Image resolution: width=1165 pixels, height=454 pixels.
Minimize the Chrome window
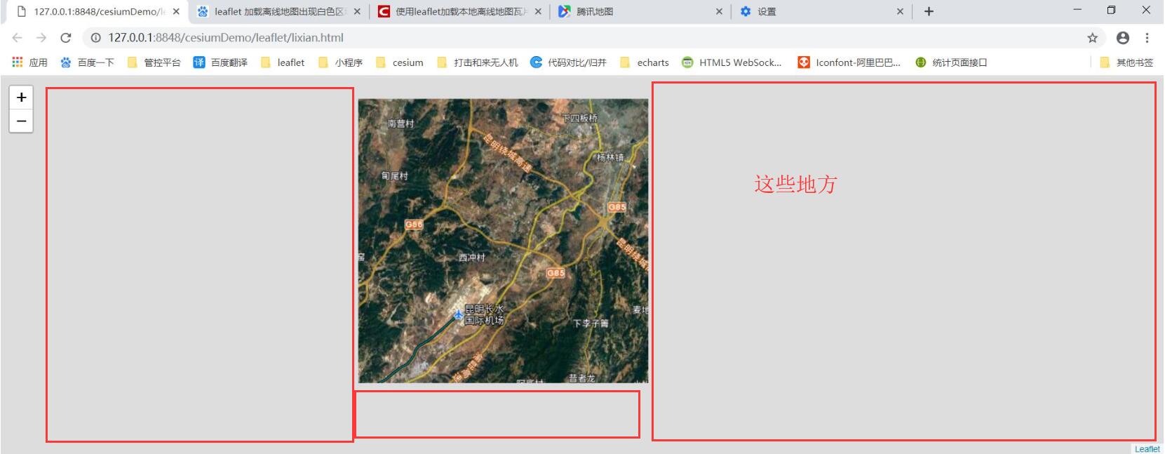(1077, 10)
